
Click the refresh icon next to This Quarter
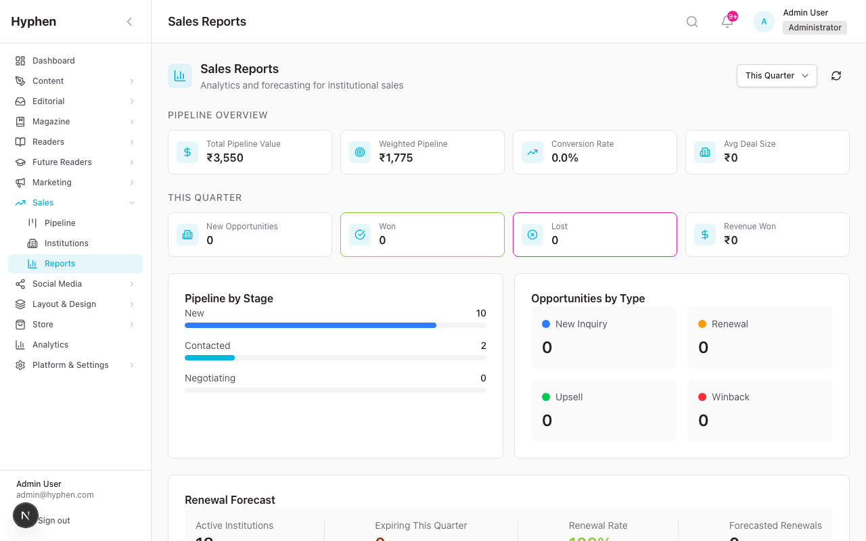click(x=836, y=76)
